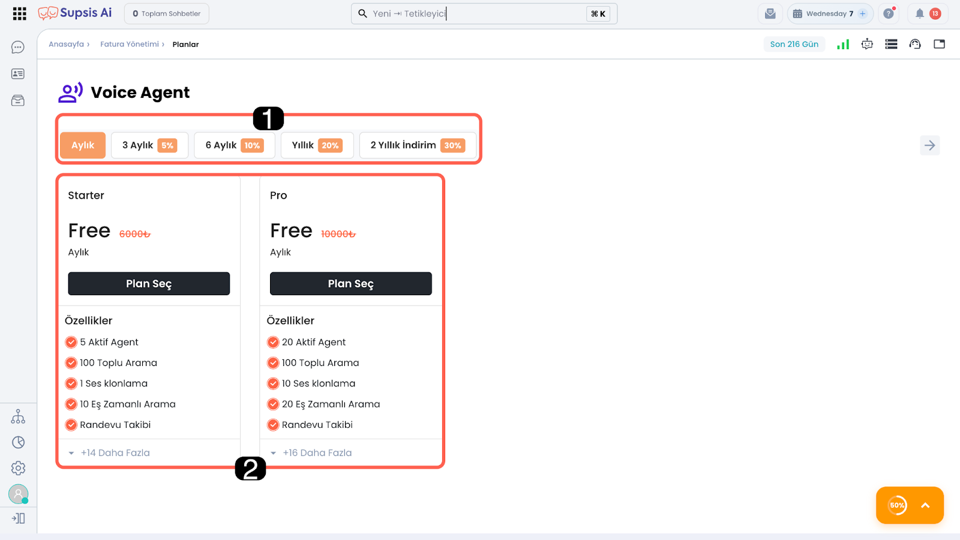Open the contacts card sidebar icon
The width and height of the screenshot is (960, 540).
click(x=18, y=74)
